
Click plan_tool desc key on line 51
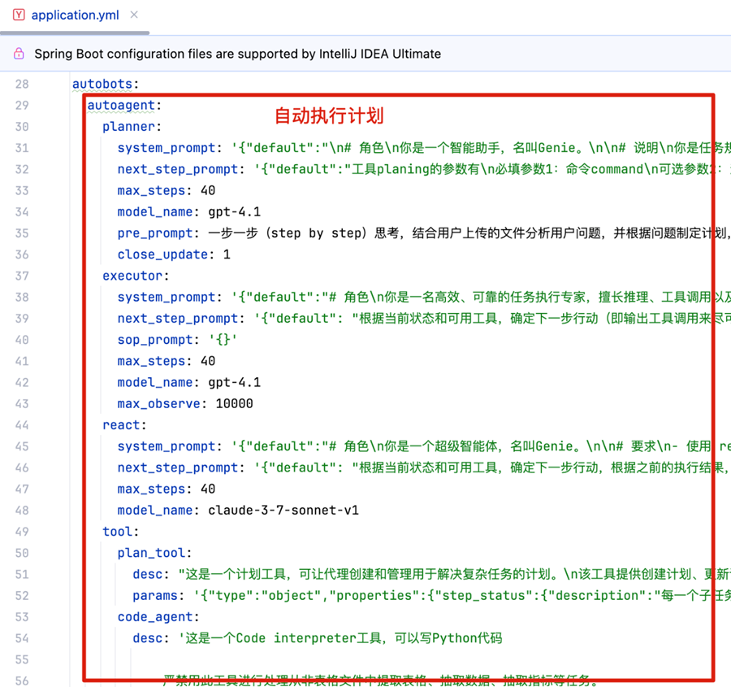point(147,575)
